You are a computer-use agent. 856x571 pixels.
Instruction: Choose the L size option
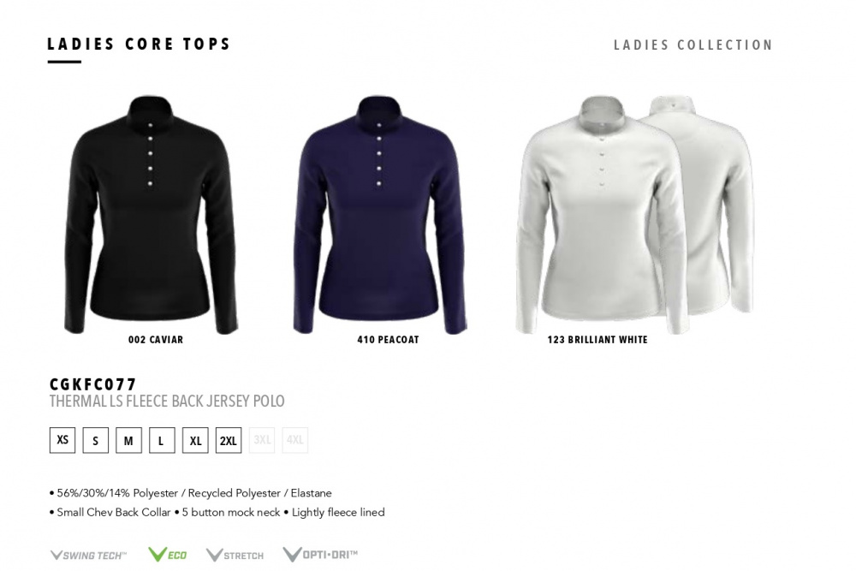[162, 440]
